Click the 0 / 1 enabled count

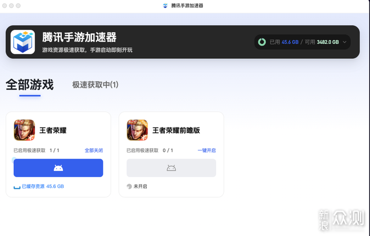pyautogui.click(x=168, y=150)
